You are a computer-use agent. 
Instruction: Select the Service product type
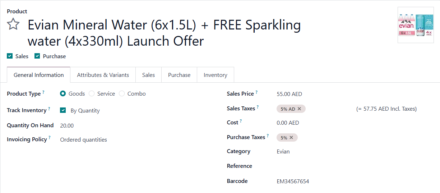pos(92,94)
